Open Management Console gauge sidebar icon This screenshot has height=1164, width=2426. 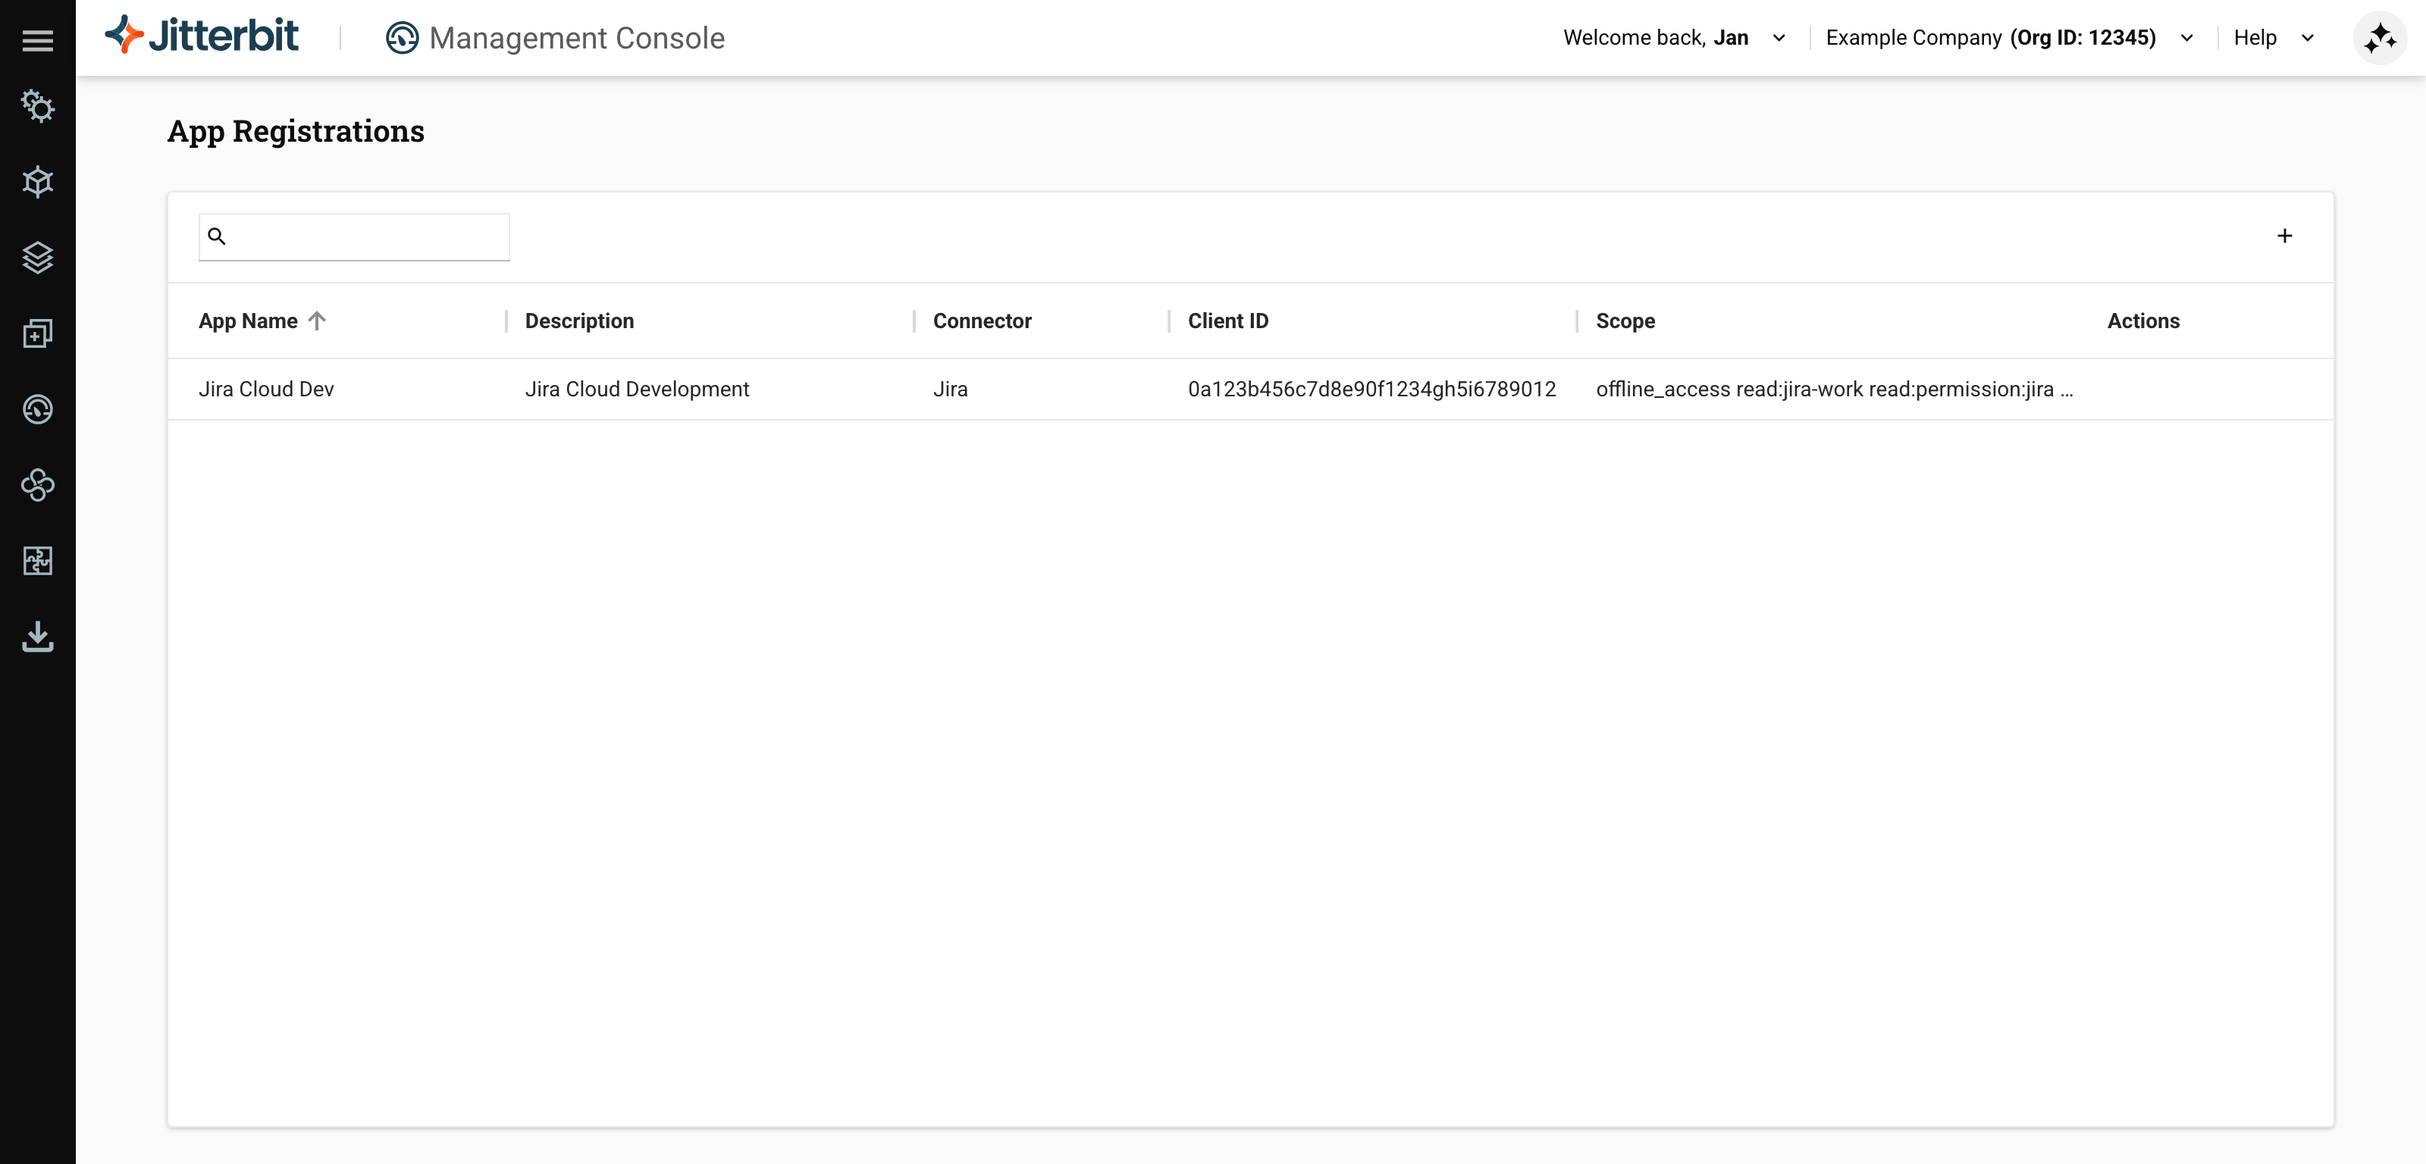[38, 408]
